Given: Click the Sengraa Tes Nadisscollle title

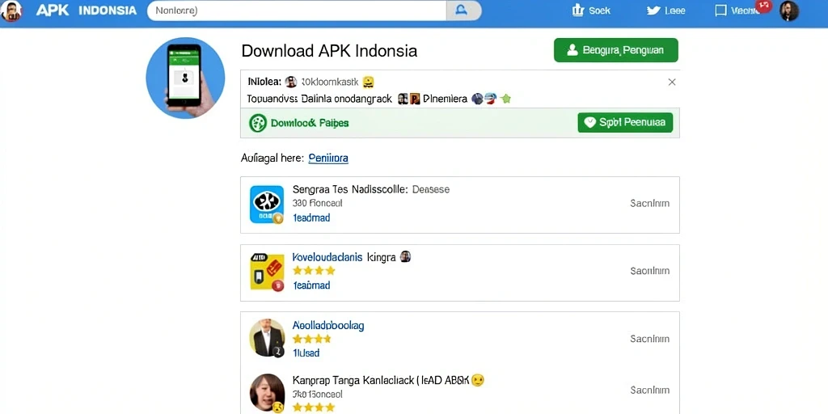Looking at the screenshot, I should (350, 189).
